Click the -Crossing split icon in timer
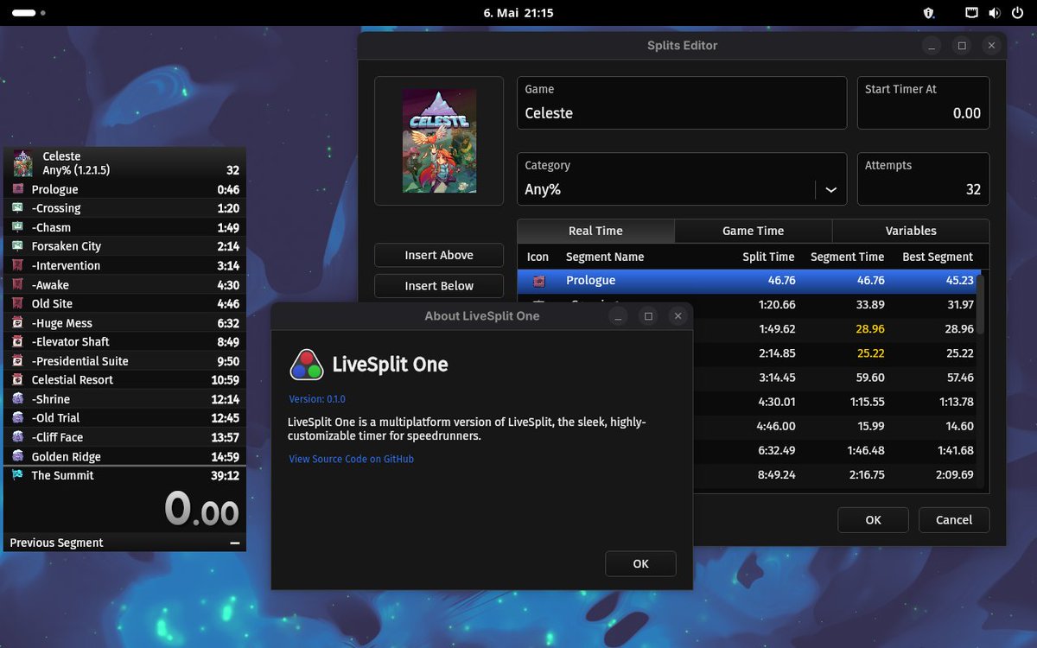1037x648 pixels. click(17, 208)
